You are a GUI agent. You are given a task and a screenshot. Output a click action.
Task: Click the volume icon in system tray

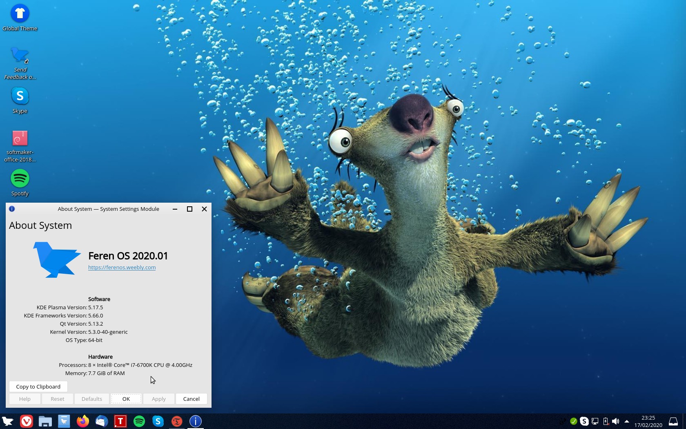[x=616, y=421]
